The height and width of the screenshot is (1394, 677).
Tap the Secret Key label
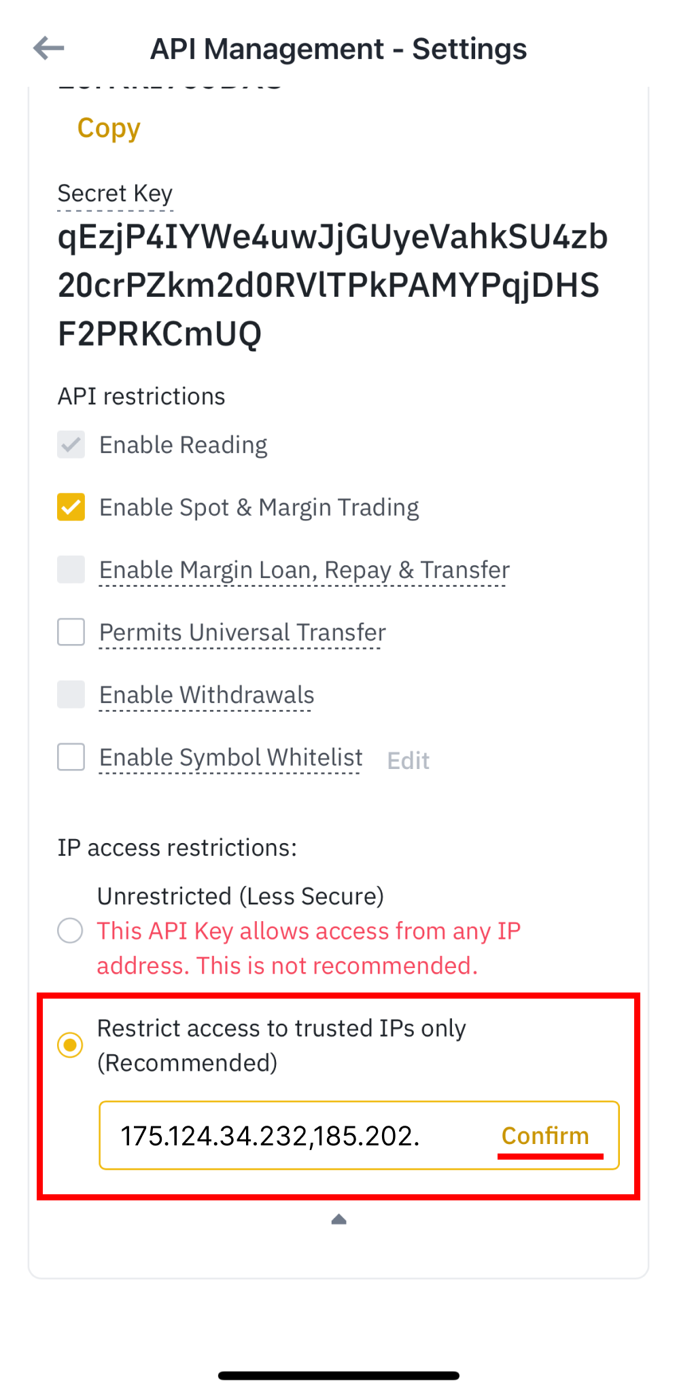tap(115, 194)
